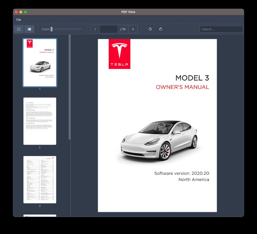Click the Tesla logo on the page
The image size is (257, 234).
120,54
